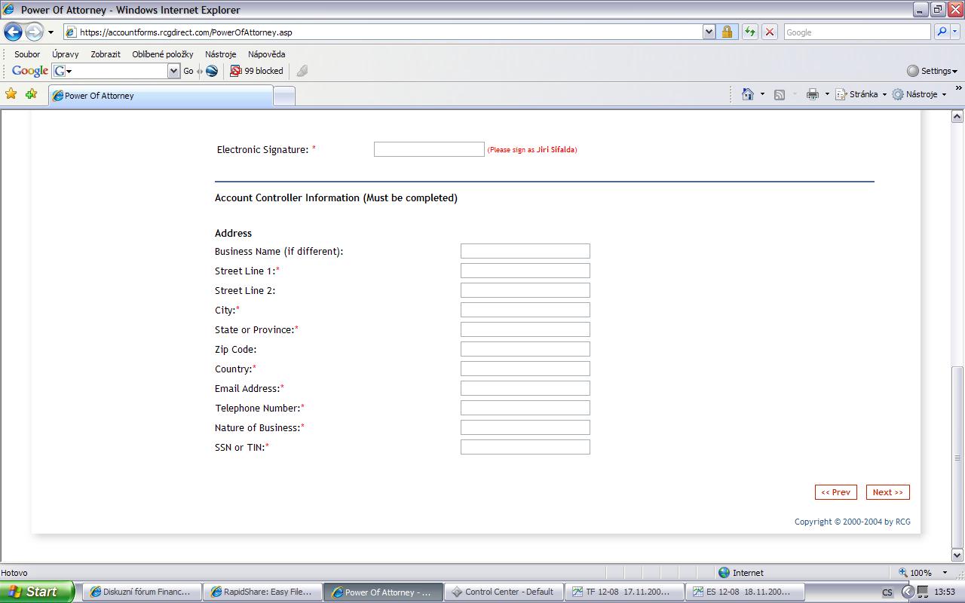Click the globe icon on Google toolbar
This screenshot has width=965, height=603.
212,71
